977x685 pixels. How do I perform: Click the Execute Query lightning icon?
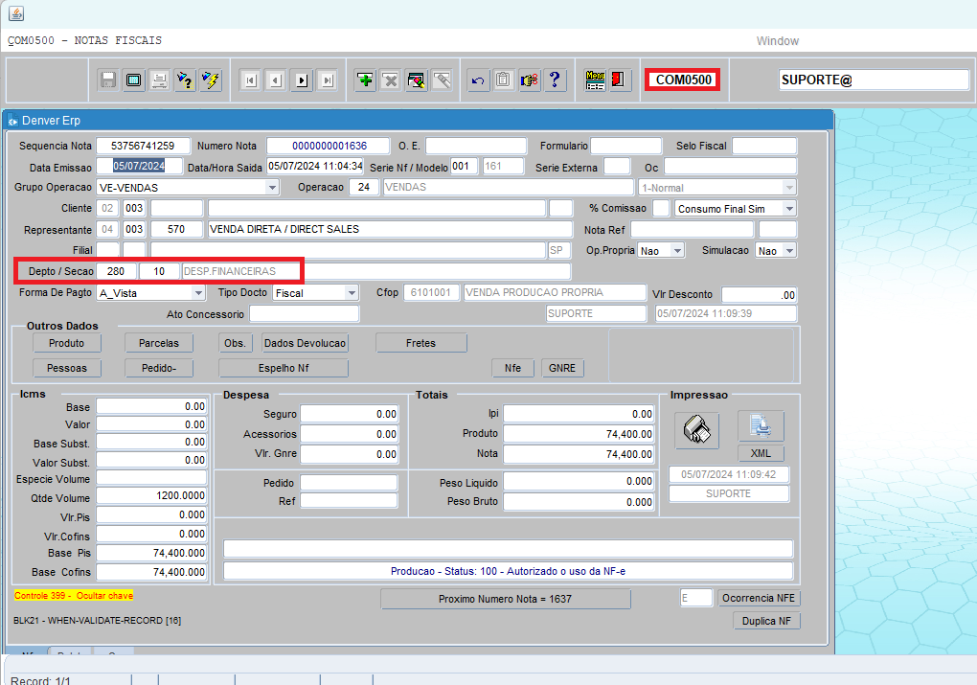point(211,80)
